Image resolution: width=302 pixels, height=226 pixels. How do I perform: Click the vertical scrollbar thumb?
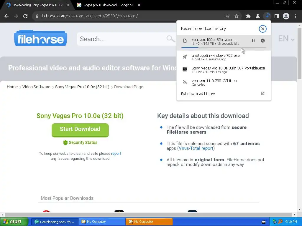coord(299,53)
